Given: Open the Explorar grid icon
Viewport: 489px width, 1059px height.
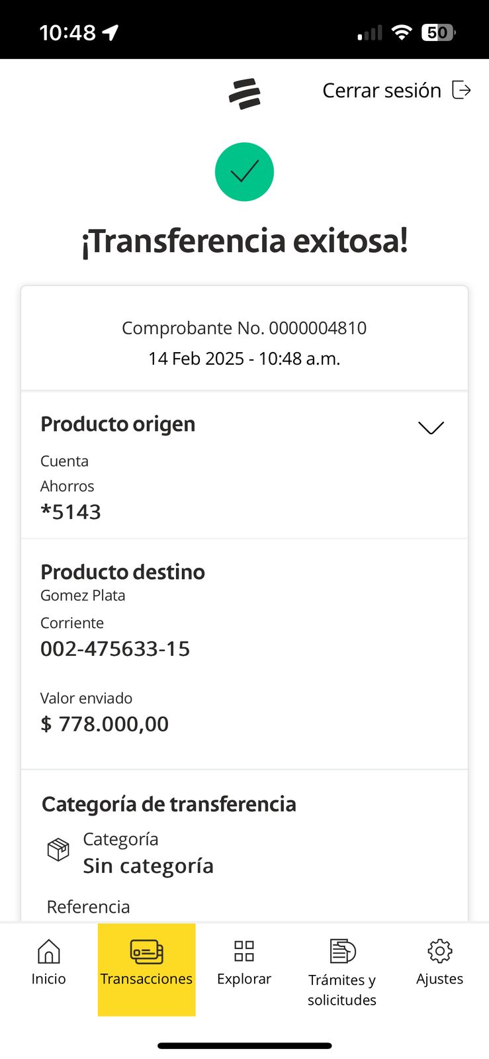Looking at the screenshot, I should click(244, 951).
